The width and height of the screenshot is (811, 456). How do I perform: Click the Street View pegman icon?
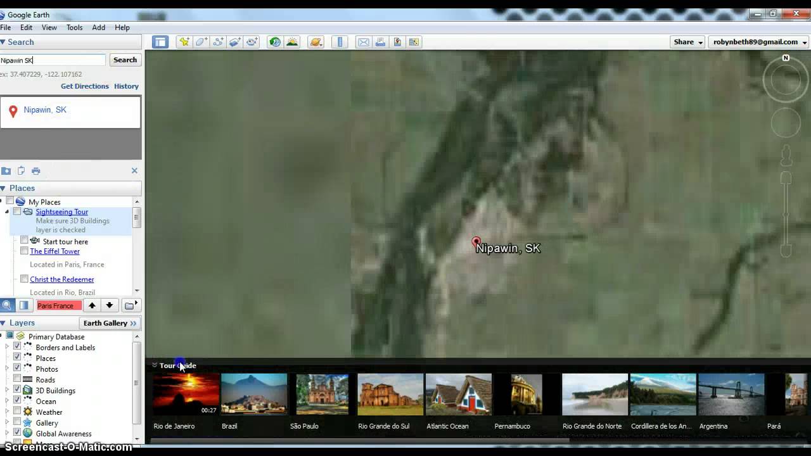(786, 155)
